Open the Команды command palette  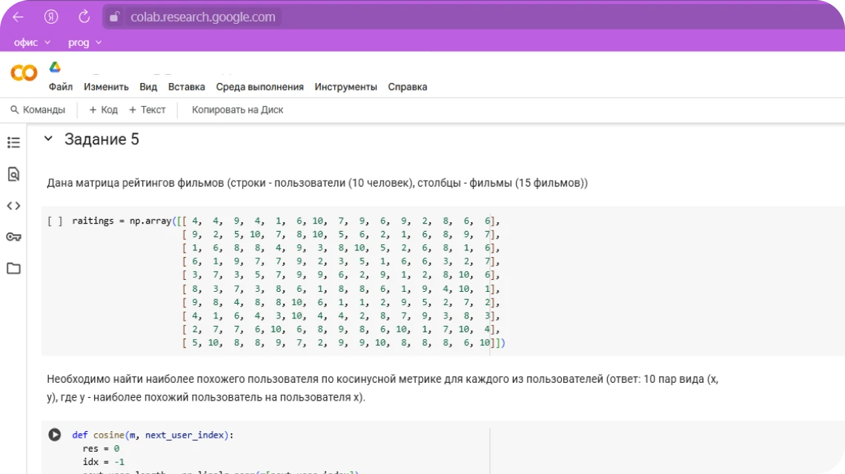coord(38,110)
